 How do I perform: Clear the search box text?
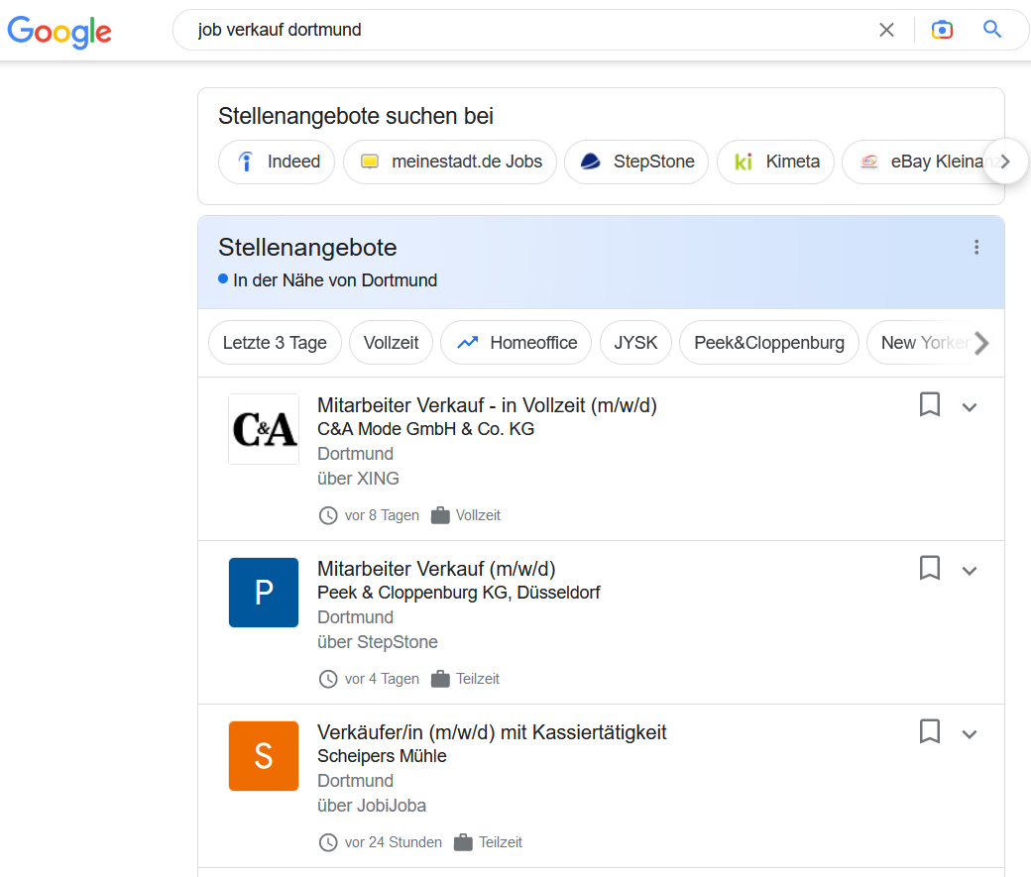point(886,30)
